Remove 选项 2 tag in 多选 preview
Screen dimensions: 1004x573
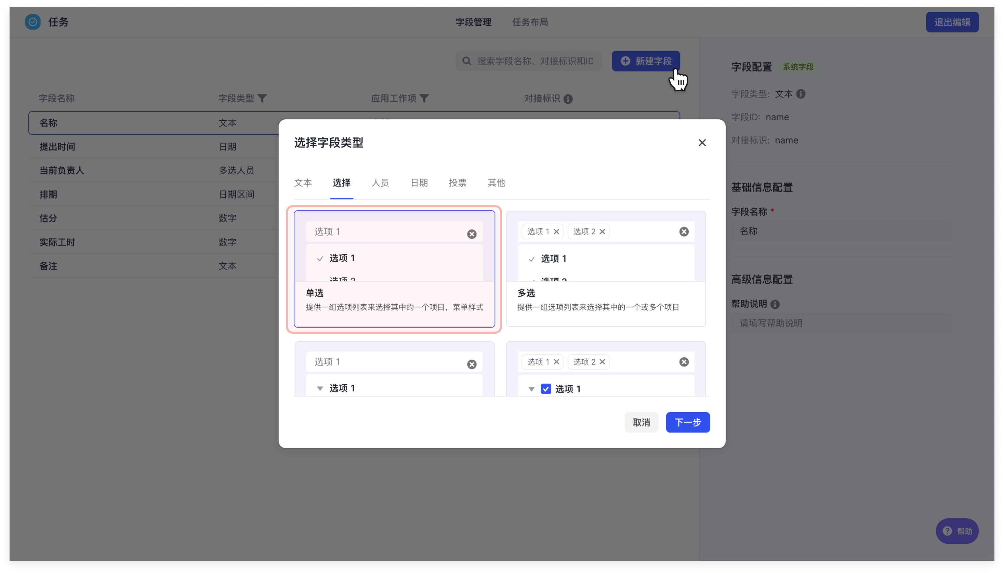[602, 232]
